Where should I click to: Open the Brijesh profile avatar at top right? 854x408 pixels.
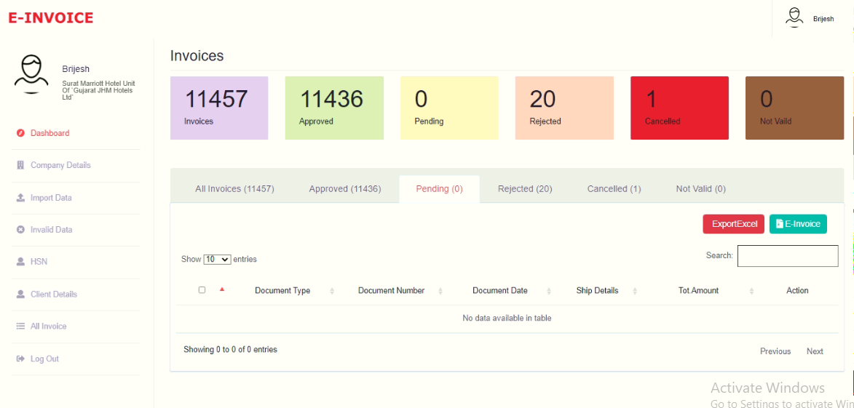pos(794,17)
